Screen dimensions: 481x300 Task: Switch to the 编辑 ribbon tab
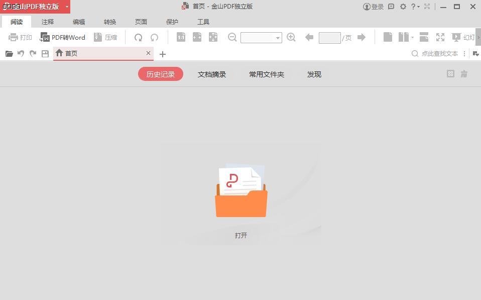(x=79, y=22)
